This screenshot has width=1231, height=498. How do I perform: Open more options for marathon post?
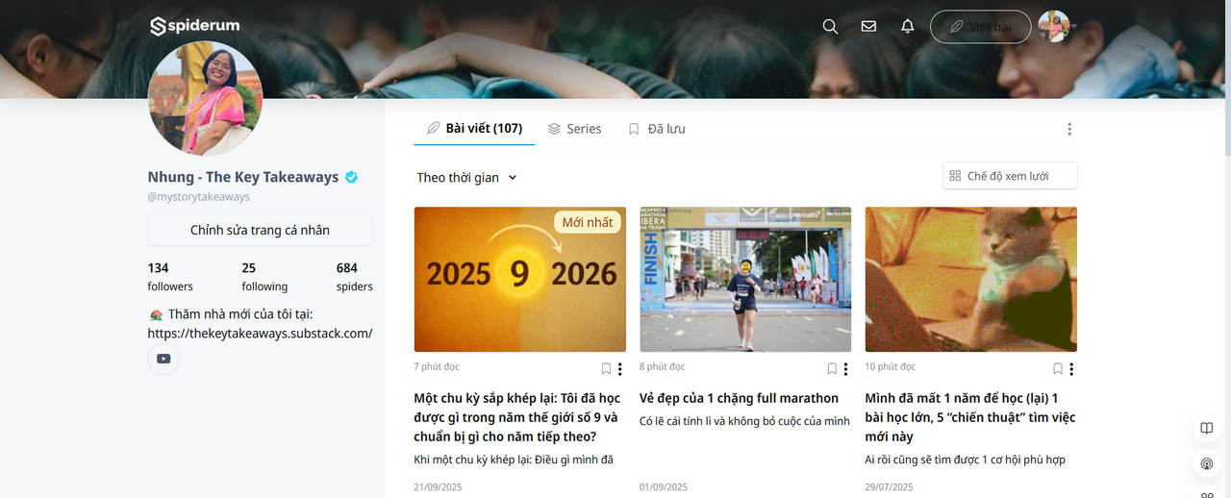pos(845,369)
